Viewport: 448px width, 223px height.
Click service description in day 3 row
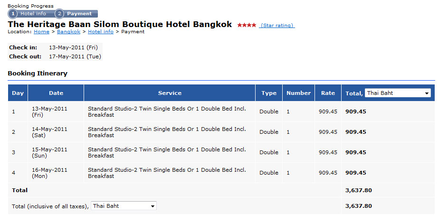pyautogui.click(x=167, y=153)
